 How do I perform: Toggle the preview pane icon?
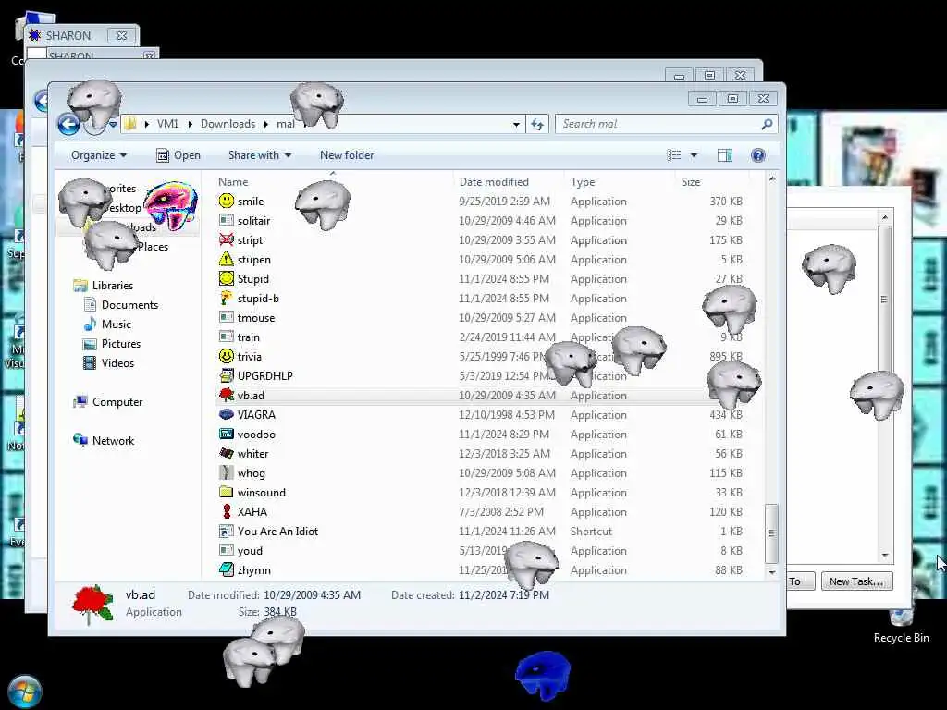(725, 155)
